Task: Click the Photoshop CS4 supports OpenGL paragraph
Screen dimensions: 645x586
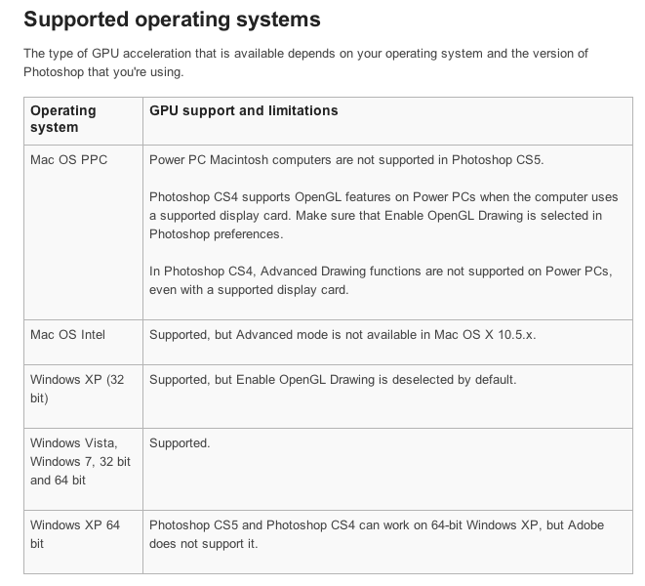Action: click(x=383, y=216)
